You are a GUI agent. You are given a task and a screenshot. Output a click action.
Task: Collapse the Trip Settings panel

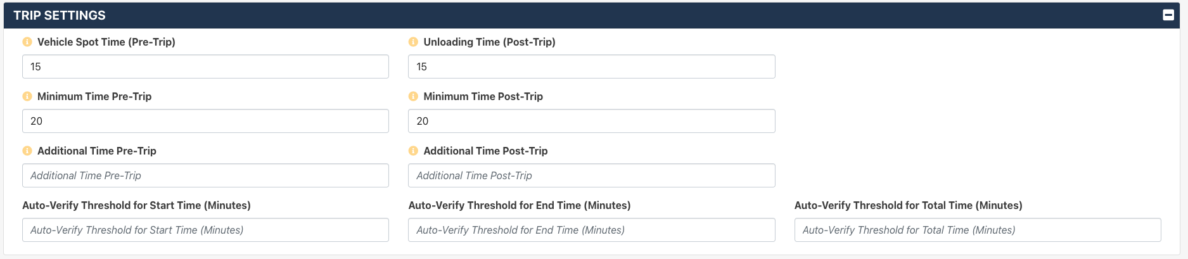1168,15
